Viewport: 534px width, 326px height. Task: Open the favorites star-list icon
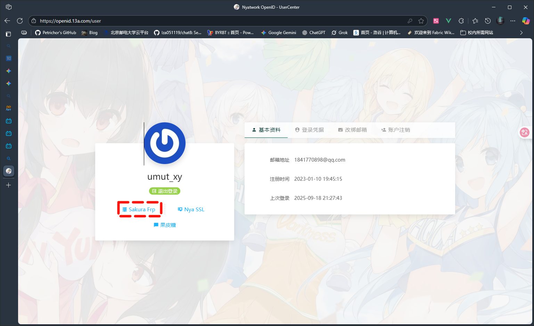[x=475, y=21]
